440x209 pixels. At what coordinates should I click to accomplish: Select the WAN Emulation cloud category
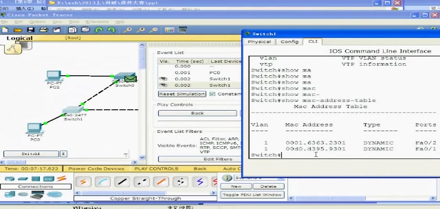(x=23, y=194)
